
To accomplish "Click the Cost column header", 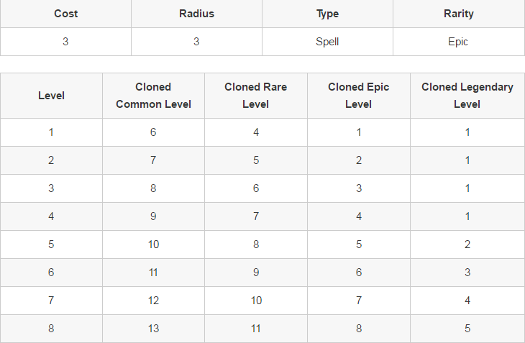I will [65, 14].
